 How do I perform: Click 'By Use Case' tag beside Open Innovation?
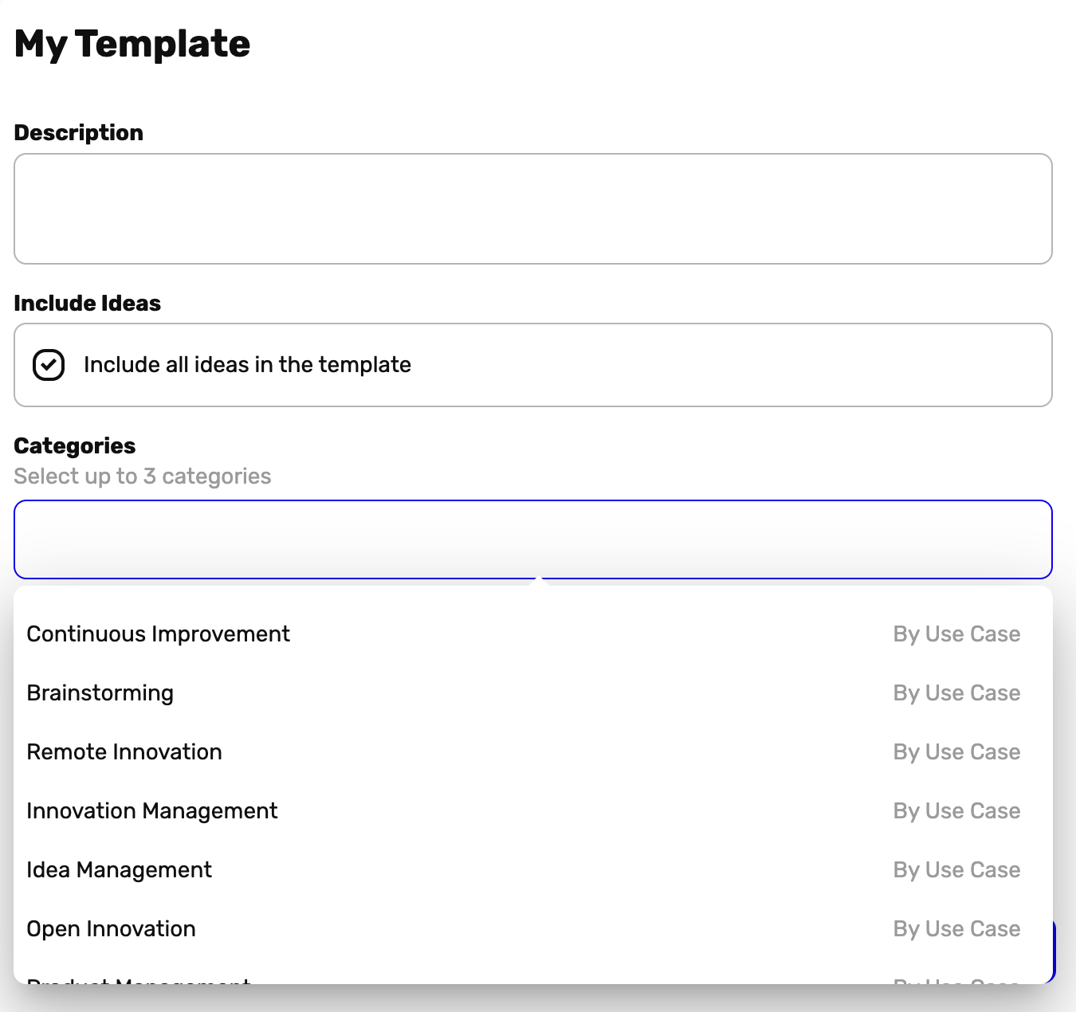(956, 929)
